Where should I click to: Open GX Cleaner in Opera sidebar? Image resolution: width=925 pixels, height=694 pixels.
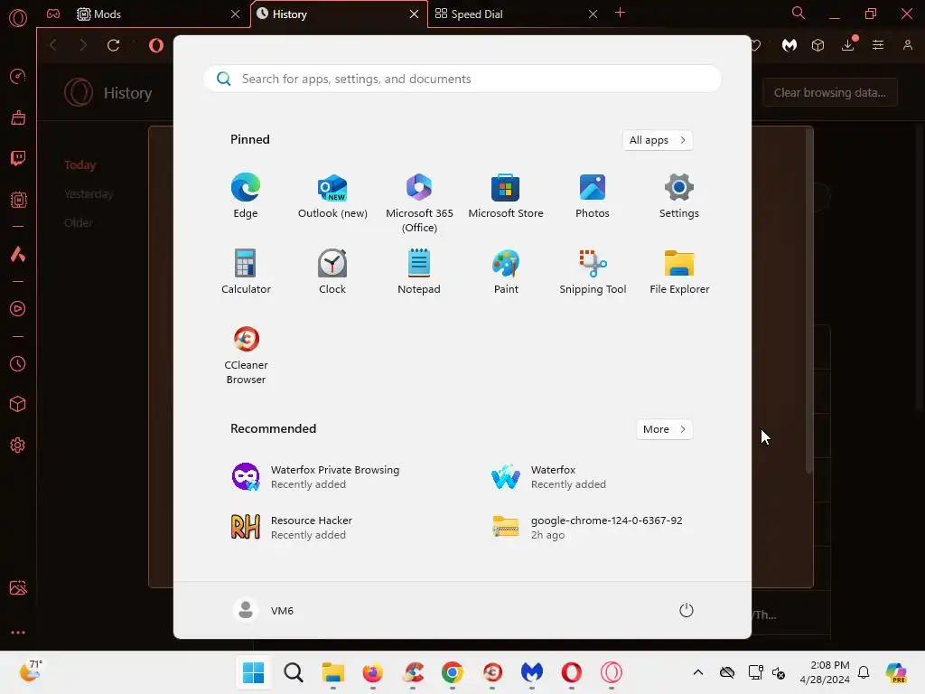pos(18,117)
